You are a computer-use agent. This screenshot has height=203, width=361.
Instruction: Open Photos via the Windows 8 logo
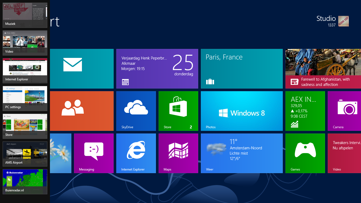pos(242,113)
